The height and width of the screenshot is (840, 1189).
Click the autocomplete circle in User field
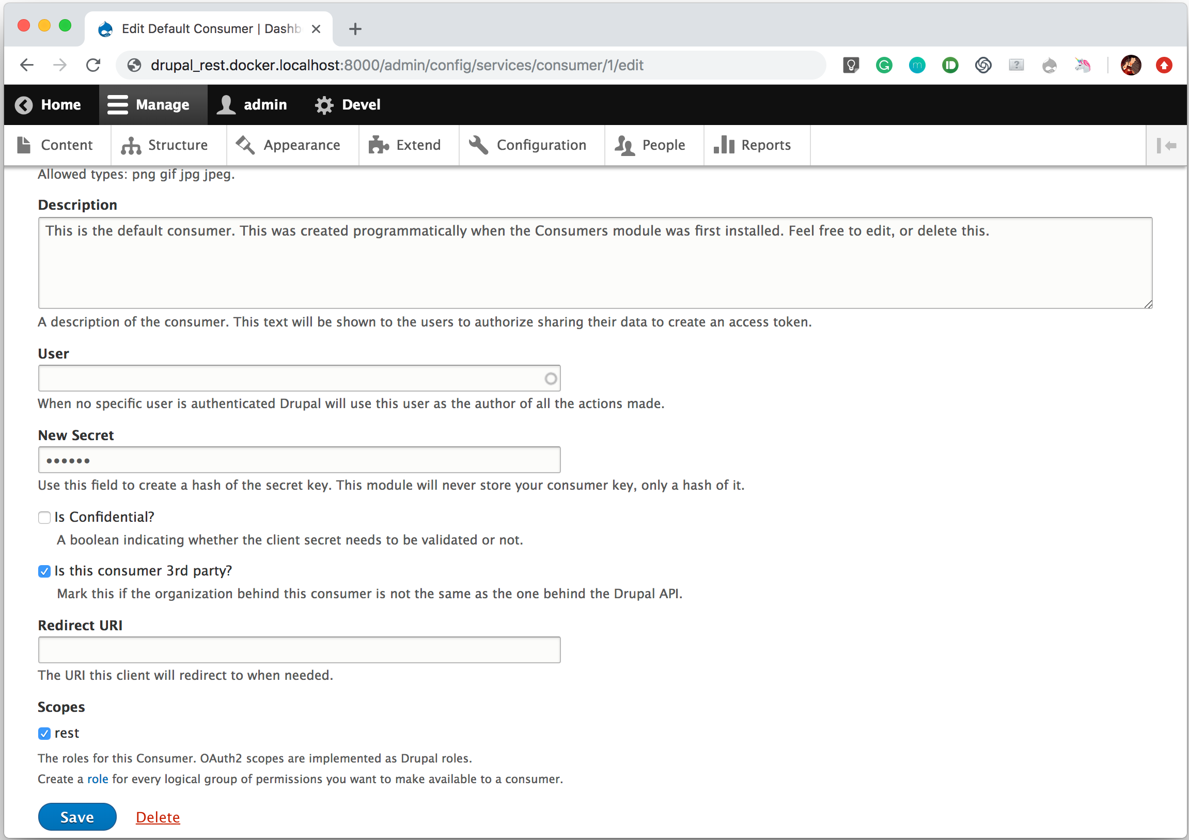pos(551,379)
